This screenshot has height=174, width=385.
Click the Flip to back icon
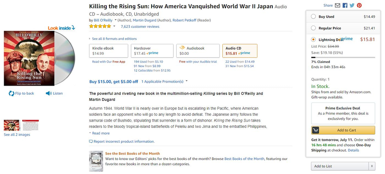[x=12, y=93]
